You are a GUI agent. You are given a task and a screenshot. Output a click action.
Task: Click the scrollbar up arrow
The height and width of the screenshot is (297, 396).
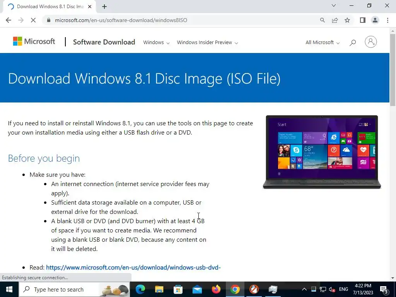point(393,30)
